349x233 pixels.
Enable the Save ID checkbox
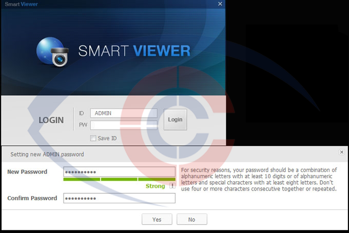(93, 138)
